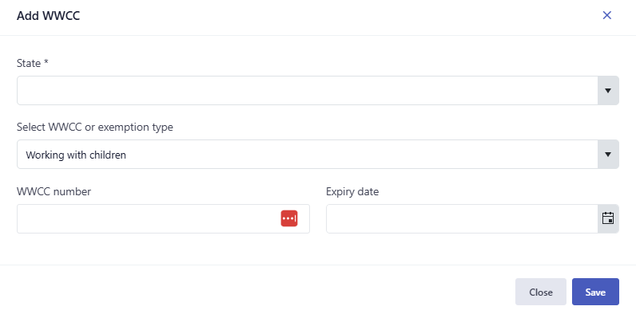Click the 'State *' field label
Viewport: 636px width, 318px height.
click(33, 63)
